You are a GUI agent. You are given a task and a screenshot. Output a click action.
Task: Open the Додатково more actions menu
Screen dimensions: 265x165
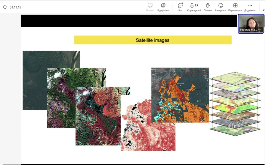tap(250, 7)
